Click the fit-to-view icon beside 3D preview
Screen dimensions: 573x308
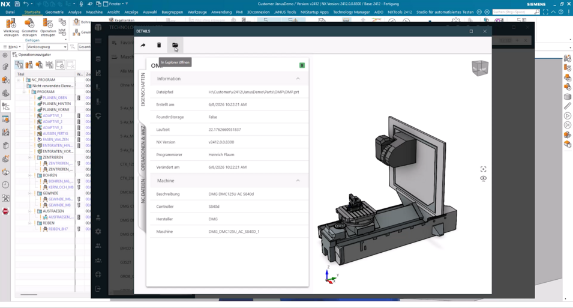(x=483, y=169)
